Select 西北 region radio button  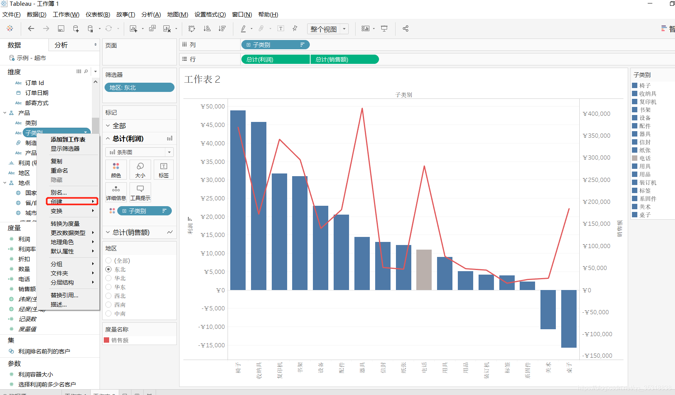click(x=108, y=296)
